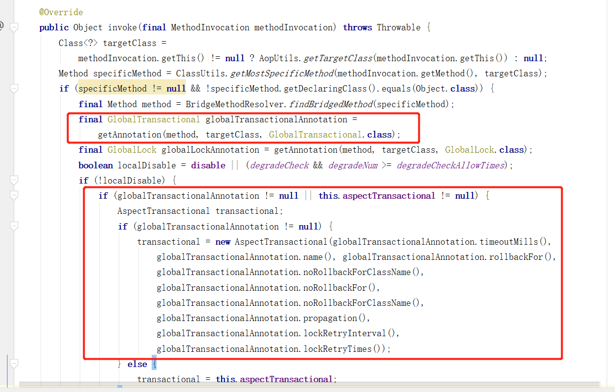Click 'getTargetClass' italic method call

(338, 58)
